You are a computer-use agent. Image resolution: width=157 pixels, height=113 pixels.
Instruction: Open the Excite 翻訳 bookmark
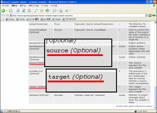33,19
